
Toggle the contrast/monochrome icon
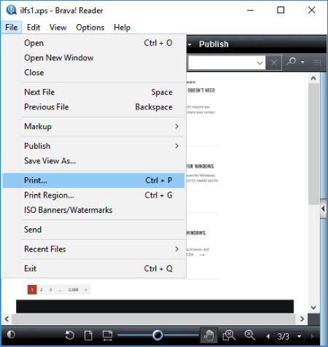[11, 335]
